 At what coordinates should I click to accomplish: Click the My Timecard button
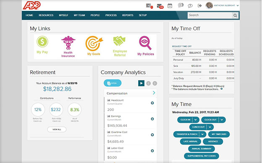pyautogui.click(x=219, y=134)
